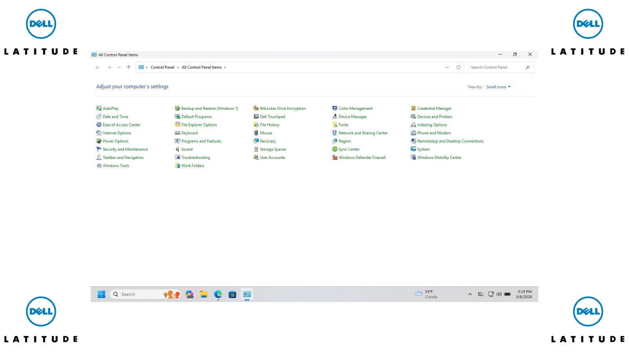Viewport: 629px width, 353px height.
Task: Show hidden icons in system tray
Action: coord(470,294)
